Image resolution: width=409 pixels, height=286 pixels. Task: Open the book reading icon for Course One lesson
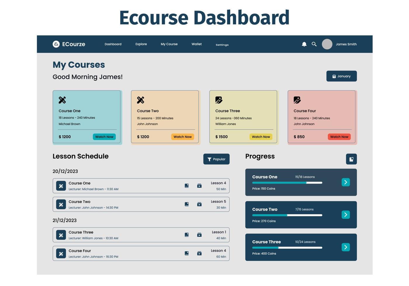(186, 185)
